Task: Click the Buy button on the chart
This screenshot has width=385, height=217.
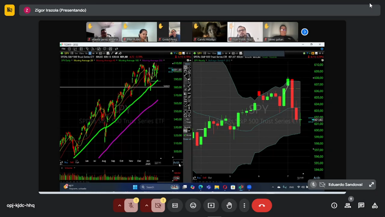Action: [66, 162]
